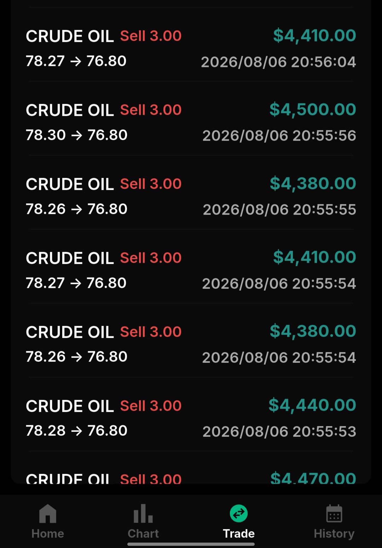Viewport: 382px width, 548px height.
Task: Go to the History tab label
Action: tap(334, 533)
